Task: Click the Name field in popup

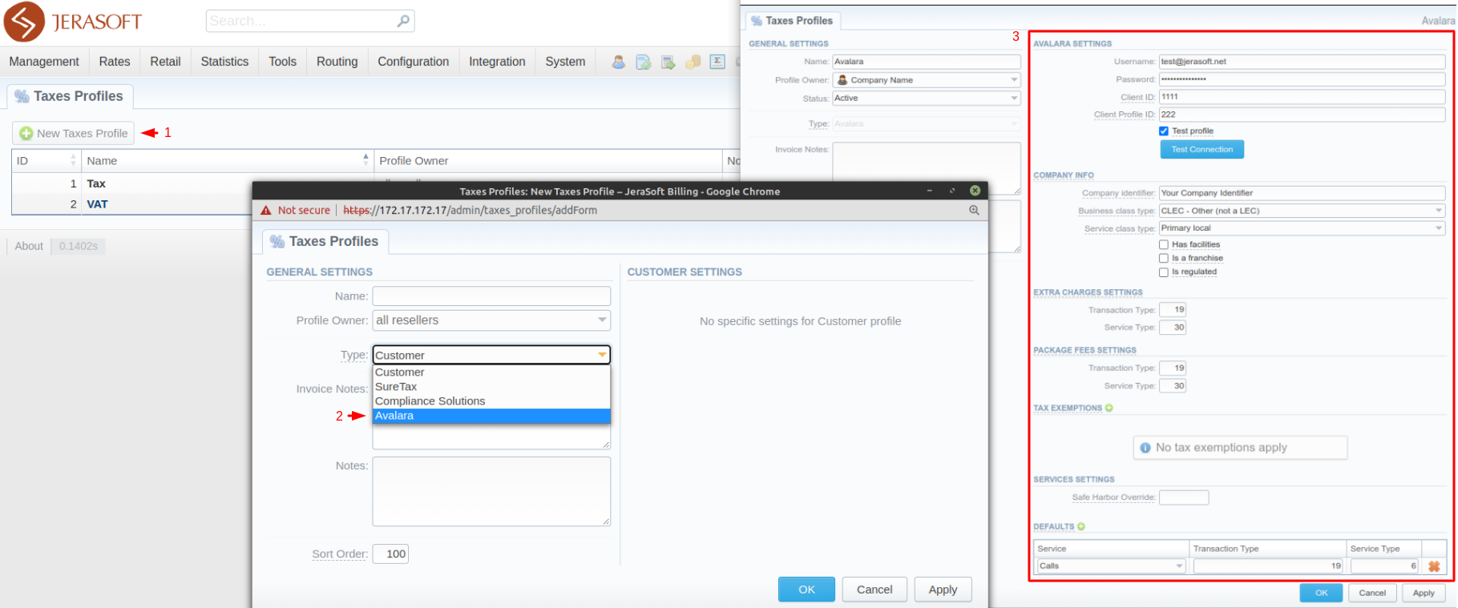Action: pyautogui.click(x=491, y=296)
